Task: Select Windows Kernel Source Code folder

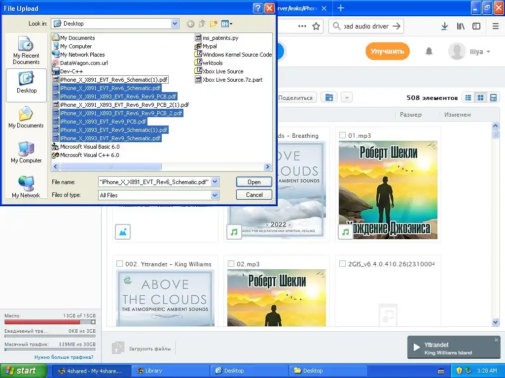Action: click(233, 55)
